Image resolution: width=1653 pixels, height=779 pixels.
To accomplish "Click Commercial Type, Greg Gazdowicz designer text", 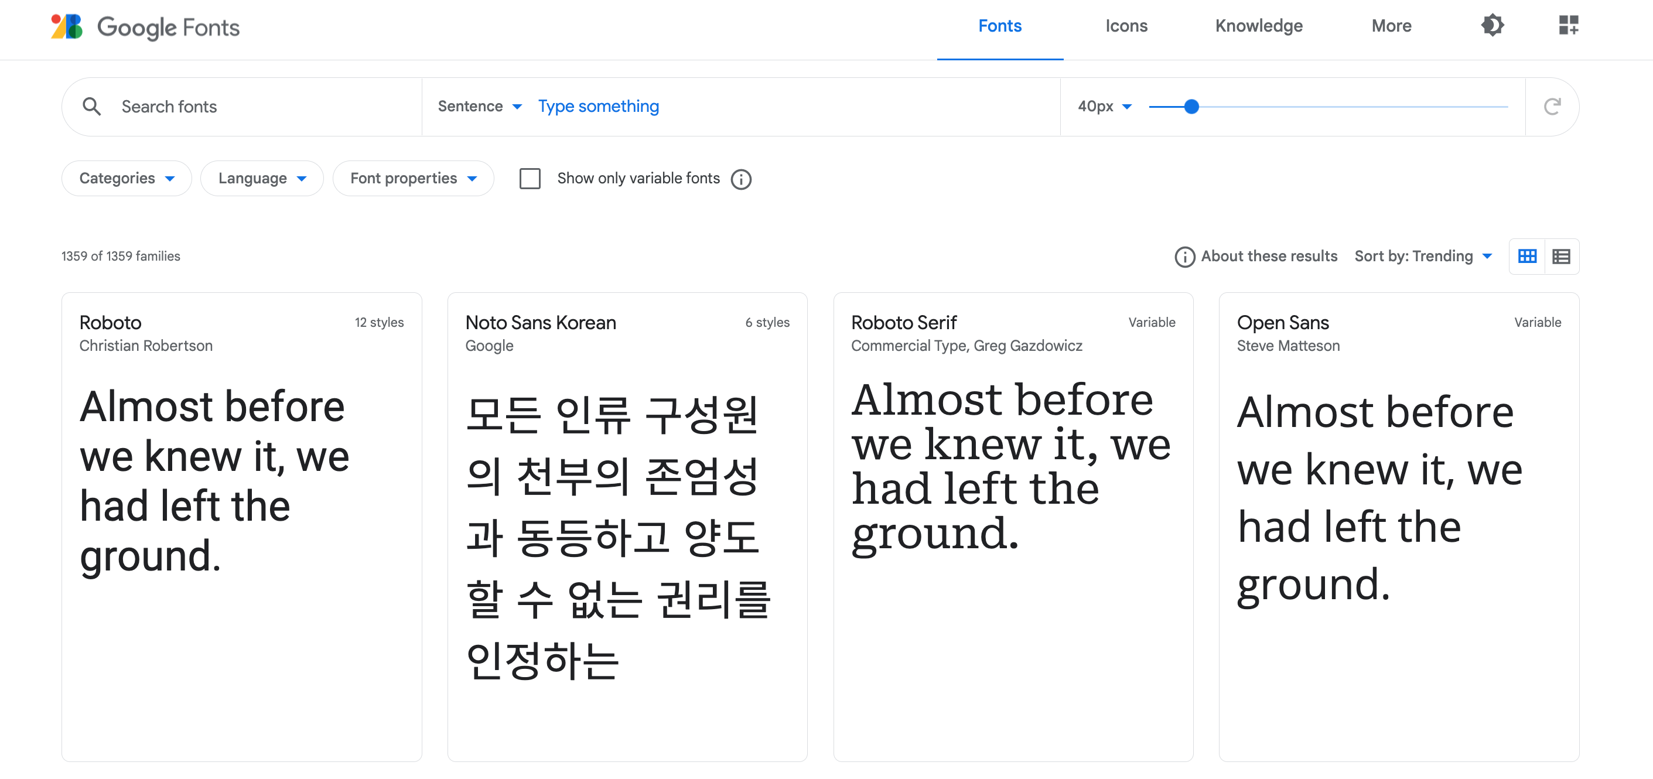I will point(966,346).
